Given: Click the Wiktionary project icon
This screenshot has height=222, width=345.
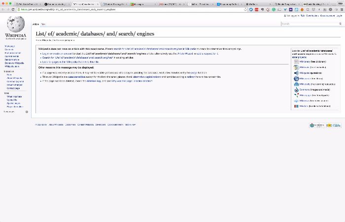Looking at the screenshot, I should [296, 62].
